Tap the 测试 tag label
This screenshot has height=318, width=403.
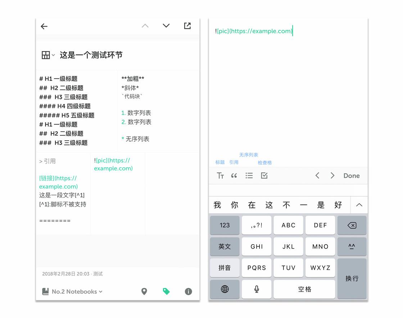click(x=98, y=274)
